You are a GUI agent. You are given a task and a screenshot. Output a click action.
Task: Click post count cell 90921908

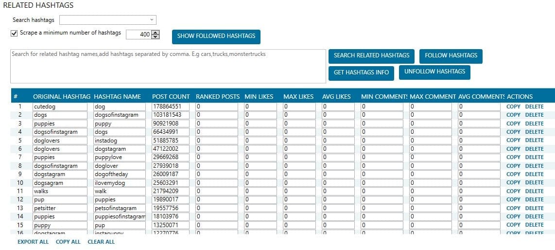pyautogui.click(x=171, y=124)
